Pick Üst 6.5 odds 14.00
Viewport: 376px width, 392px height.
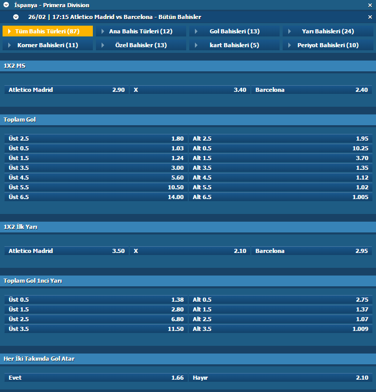click(96, 197)
